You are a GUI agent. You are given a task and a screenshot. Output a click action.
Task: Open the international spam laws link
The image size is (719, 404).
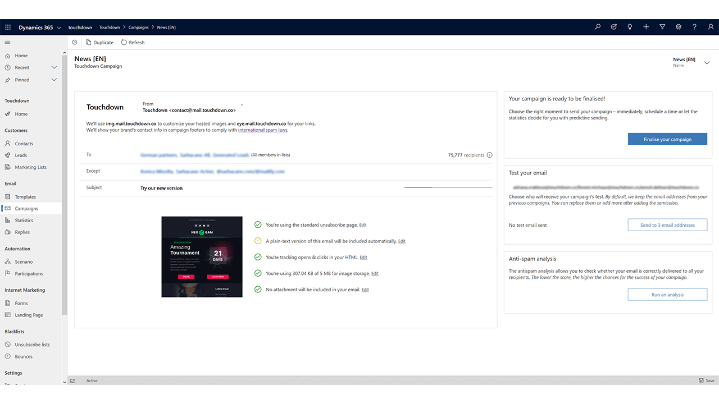[263, 130]
